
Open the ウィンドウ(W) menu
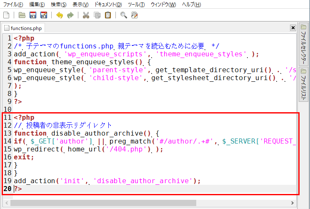(163, 4)
